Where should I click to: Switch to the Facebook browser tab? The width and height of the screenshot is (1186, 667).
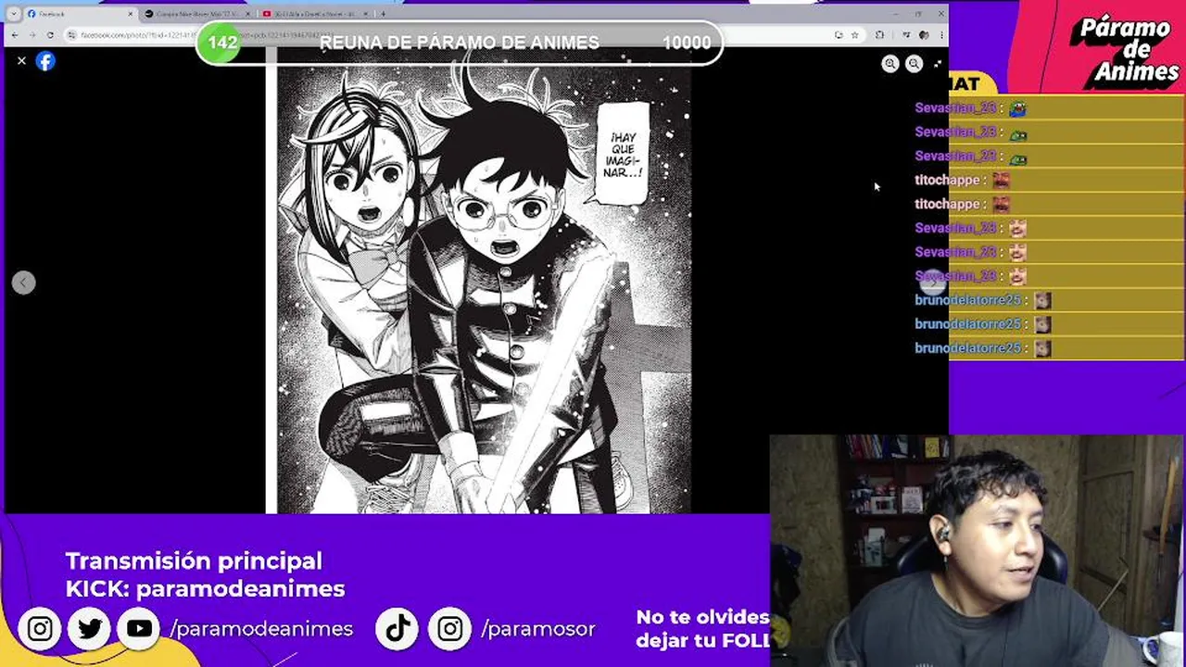click(x=79, y=14)
